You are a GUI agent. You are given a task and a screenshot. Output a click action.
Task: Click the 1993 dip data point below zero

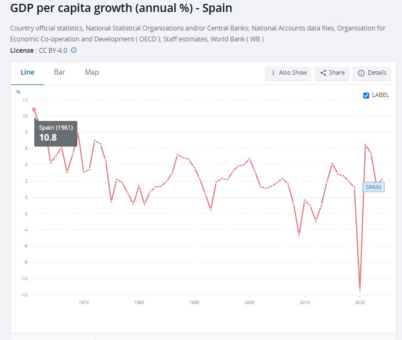pos(211,209)
